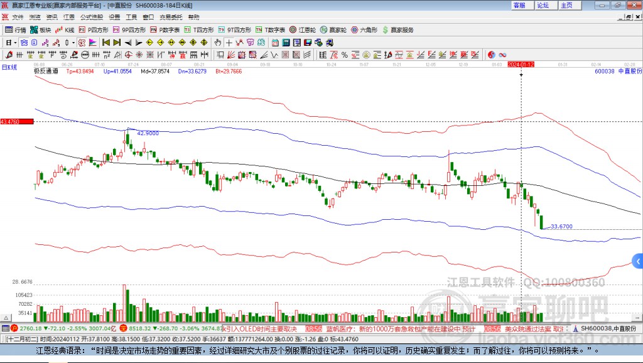643x363 pixels.
Task: Open the 板块 sector view
Action: click(41, 30)
